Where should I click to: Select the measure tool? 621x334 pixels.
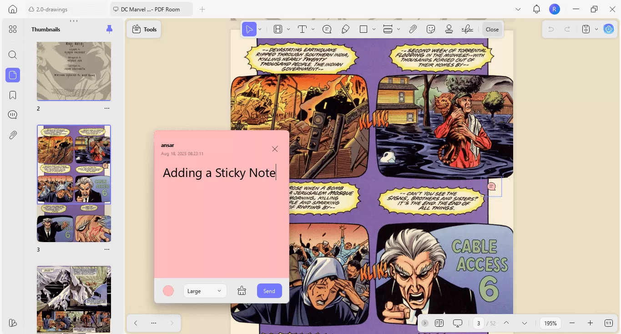pyautogui.click(x=388, y=29)
